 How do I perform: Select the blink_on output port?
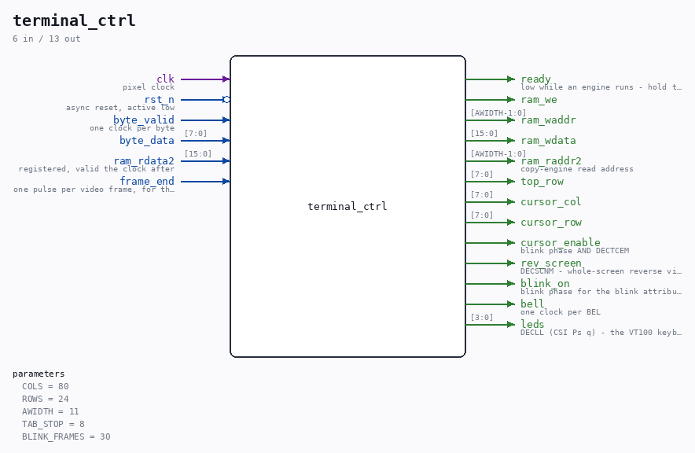pyautogui.click(x=545, y=283)
